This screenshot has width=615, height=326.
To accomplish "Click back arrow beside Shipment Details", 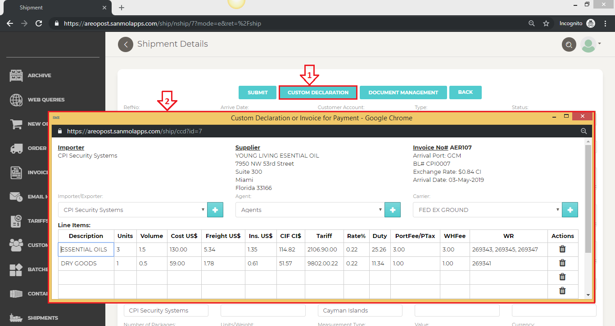I will [x=126, y=44].
